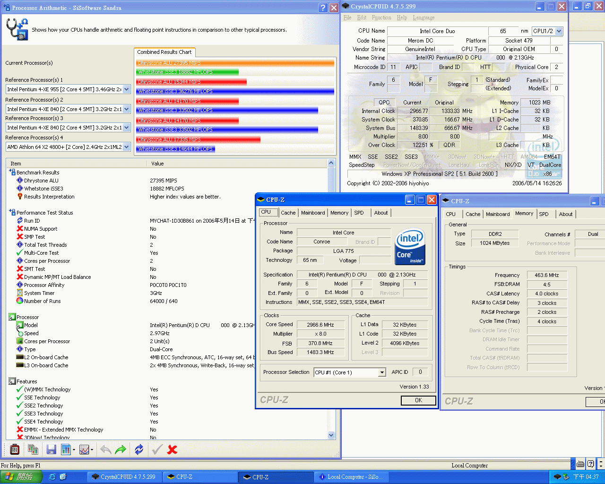Click the grey checkmark OK icon
The width and height of the screenshot is (605, 484).
[157, 449]
